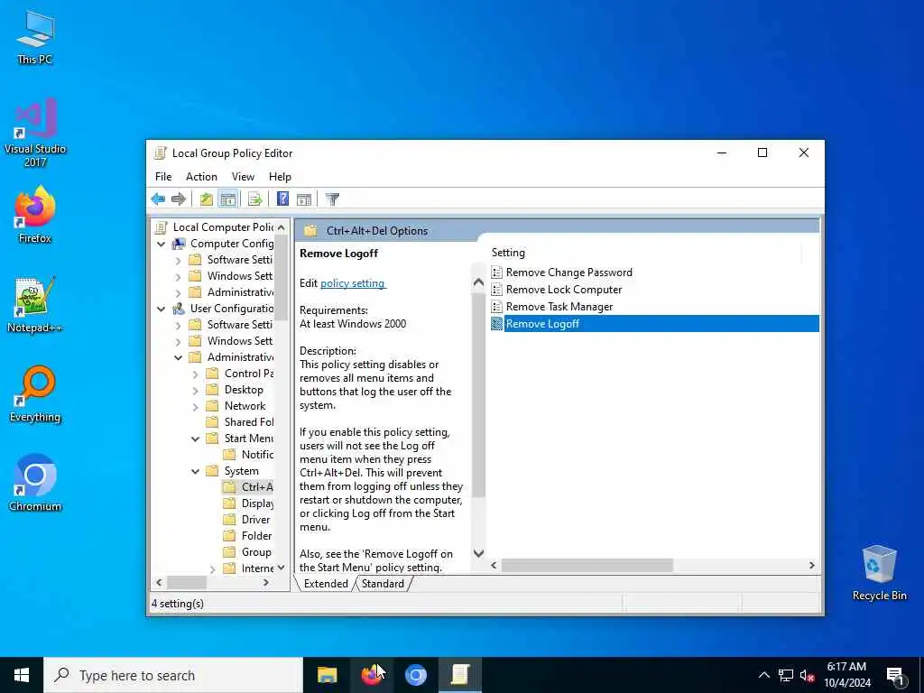The height and width of the screenshot is (693, 924).
Task: Open Action menu
Action: [201, 177]
